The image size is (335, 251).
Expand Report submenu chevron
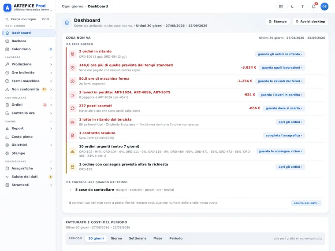[51, 129]
